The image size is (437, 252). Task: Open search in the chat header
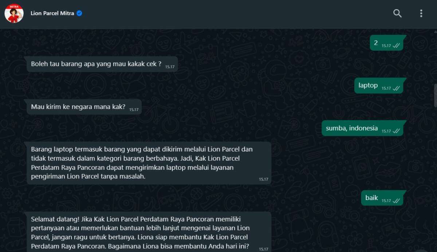(397, 13)
